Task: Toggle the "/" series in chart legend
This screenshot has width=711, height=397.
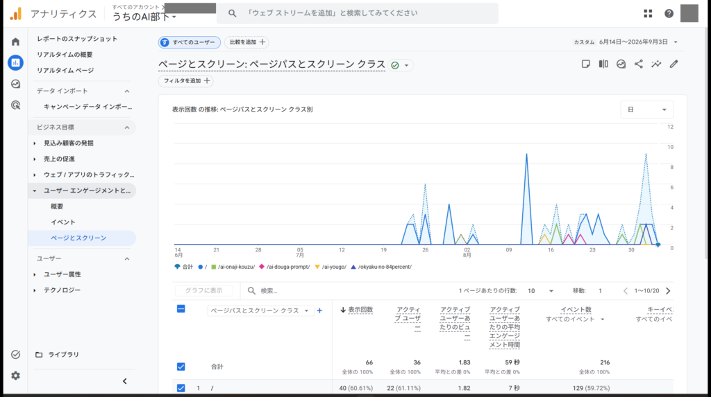Action: pos(202,267)
